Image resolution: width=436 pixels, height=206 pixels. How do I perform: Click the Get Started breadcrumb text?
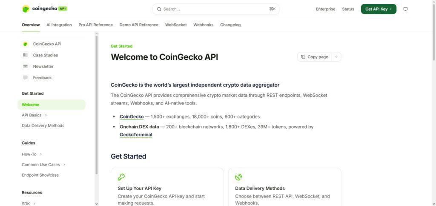click(121, 46)
